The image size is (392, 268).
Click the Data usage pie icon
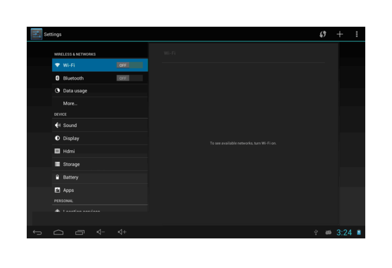pyautogui.click(x=57, y=91)
